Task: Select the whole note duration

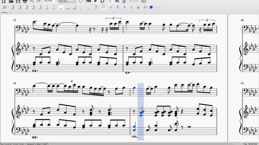Action: (61, 7)
